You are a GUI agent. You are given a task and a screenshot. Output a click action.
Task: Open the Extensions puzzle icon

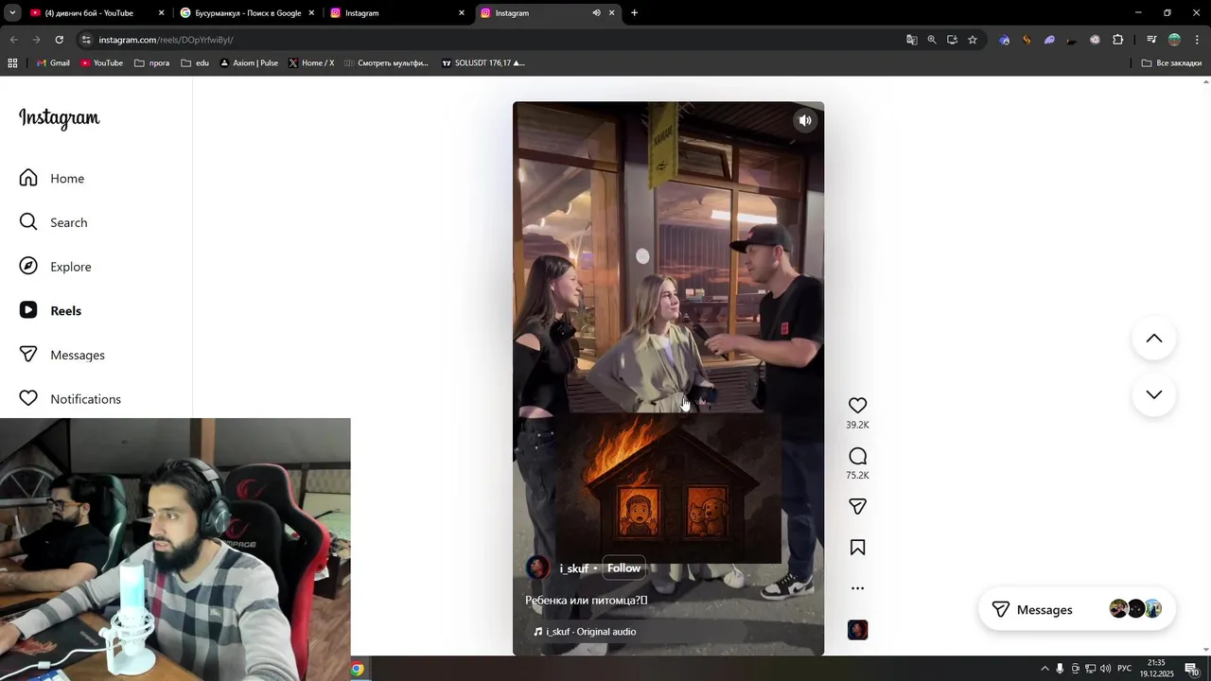(1117, 40)
